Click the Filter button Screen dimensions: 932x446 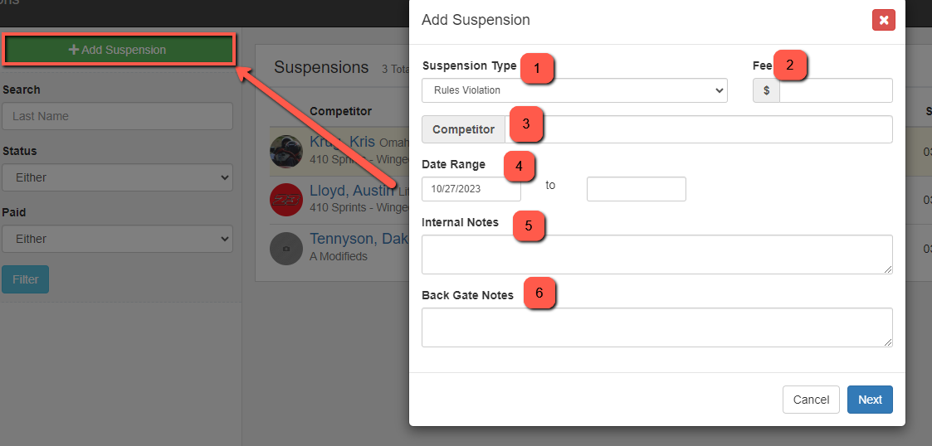coord(25,279)
